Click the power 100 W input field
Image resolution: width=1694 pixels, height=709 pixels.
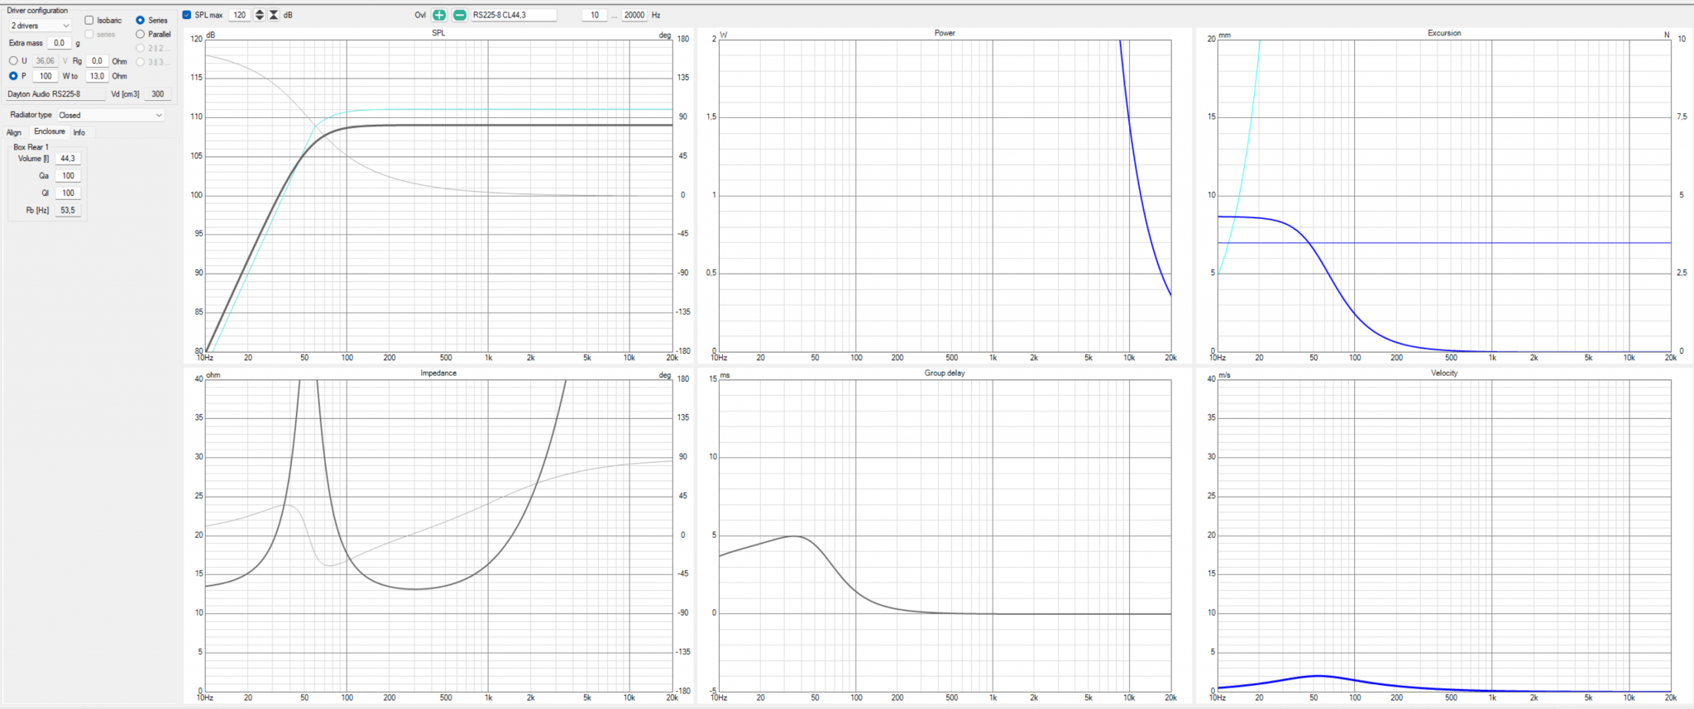coord(45,76)
